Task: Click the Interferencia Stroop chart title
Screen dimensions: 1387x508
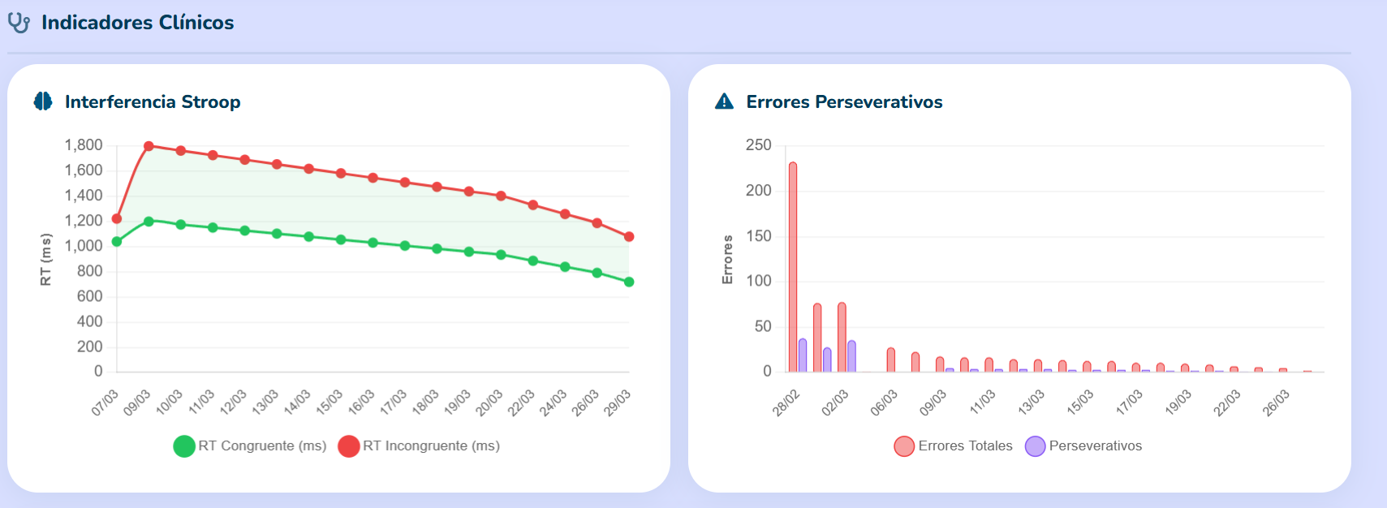Action: pyautogui.click(x=153, y=101)
